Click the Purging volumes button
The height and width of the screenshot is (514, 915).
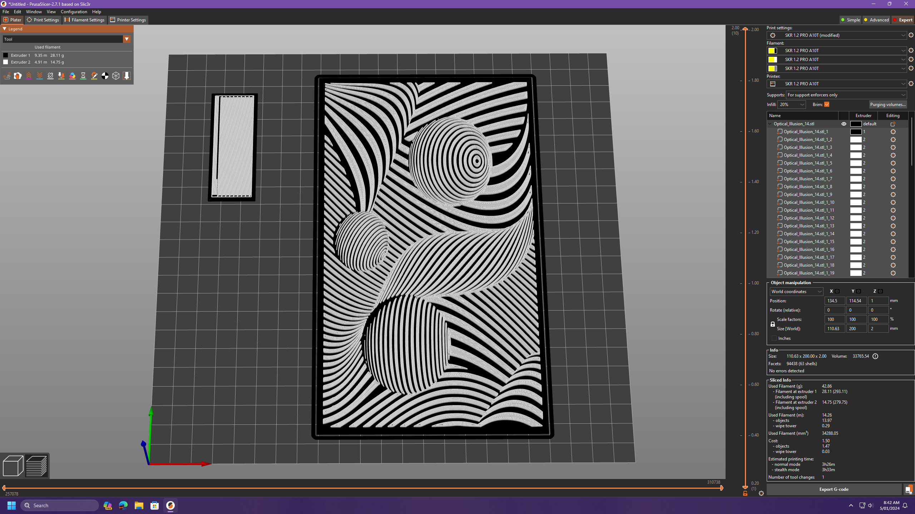tap(888, 105)
